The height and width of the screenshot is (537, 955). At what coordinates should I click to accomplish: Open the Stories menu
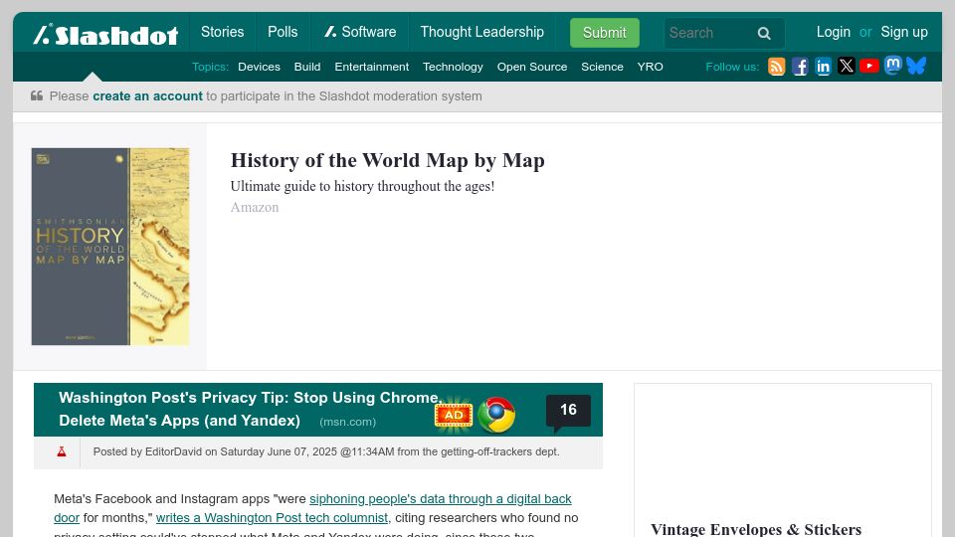point(222,32)
